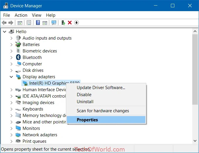Select Properties in the context menu
The height and width of the screenshot is (153, 199).
[106, 120]
